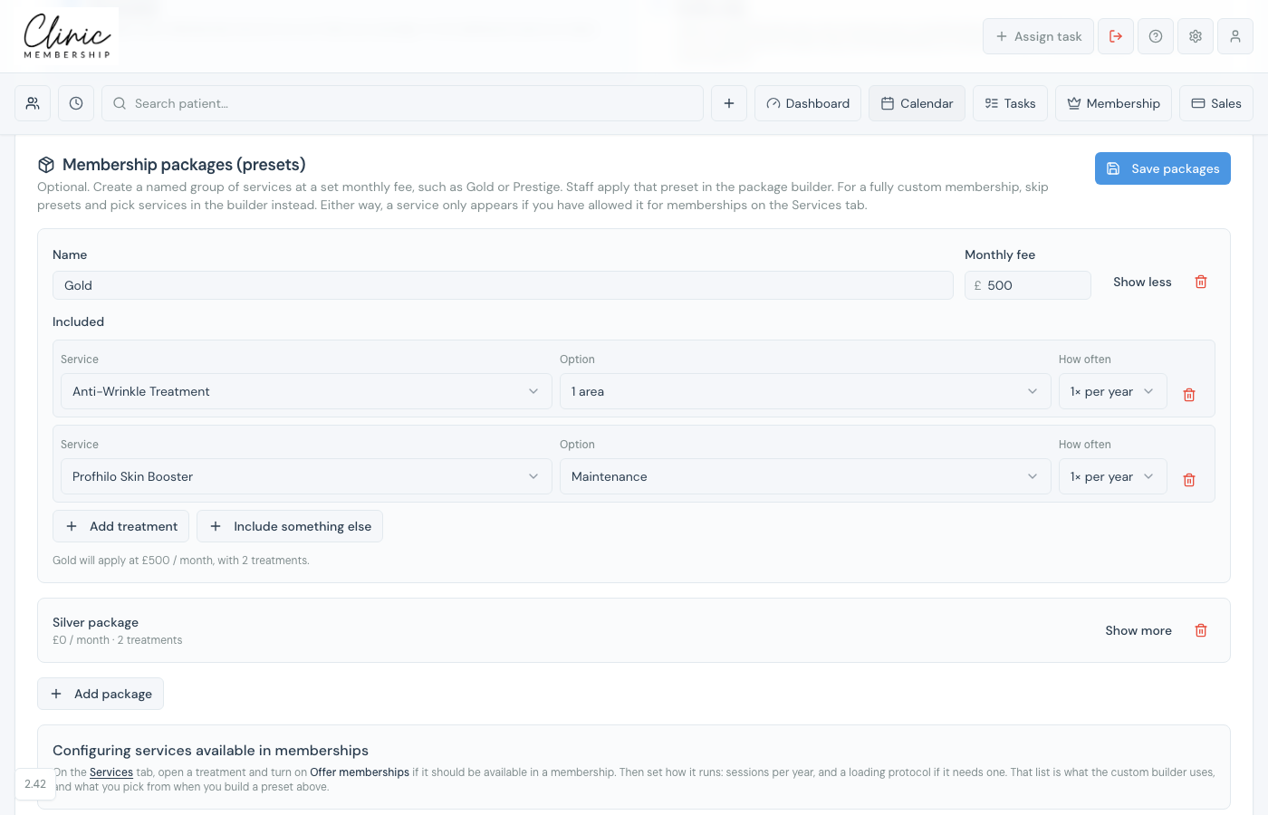Click the Clinic Membership logo
This screenshot has height=815, width=1268.
pyautogui.click(x=67, y=36)
